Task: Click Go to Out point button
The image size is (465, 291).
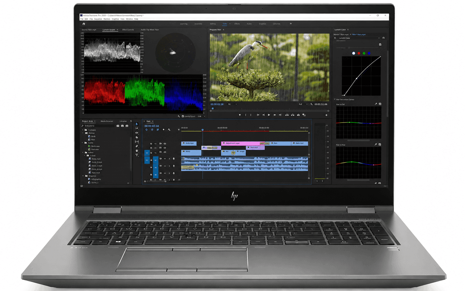Action: [x=280, y=115]
